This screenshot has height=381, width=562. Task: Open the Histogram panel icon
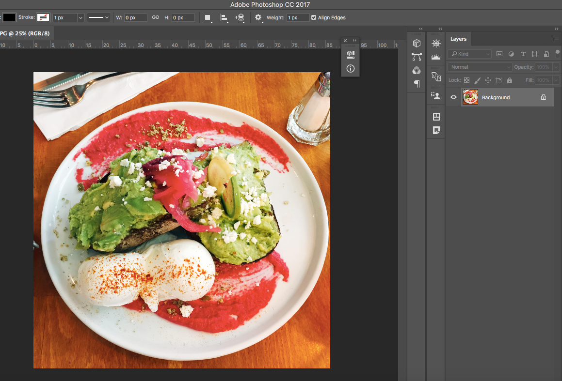[x=436, y=57]
